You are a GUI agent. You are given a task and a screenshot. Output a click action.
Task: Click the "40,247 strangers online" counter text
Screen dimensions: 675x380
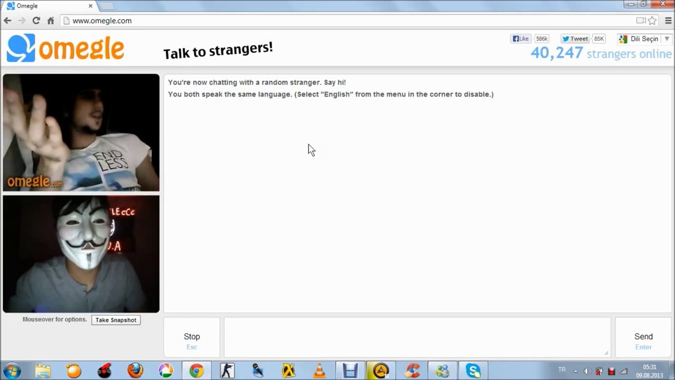coord(601,53)
